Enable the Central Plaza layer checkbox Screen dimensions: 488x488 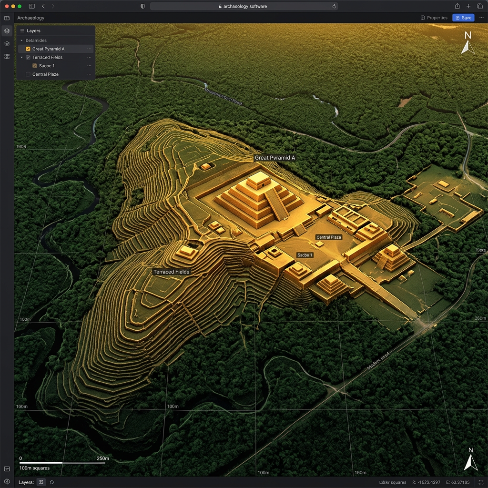coord(28,74)
